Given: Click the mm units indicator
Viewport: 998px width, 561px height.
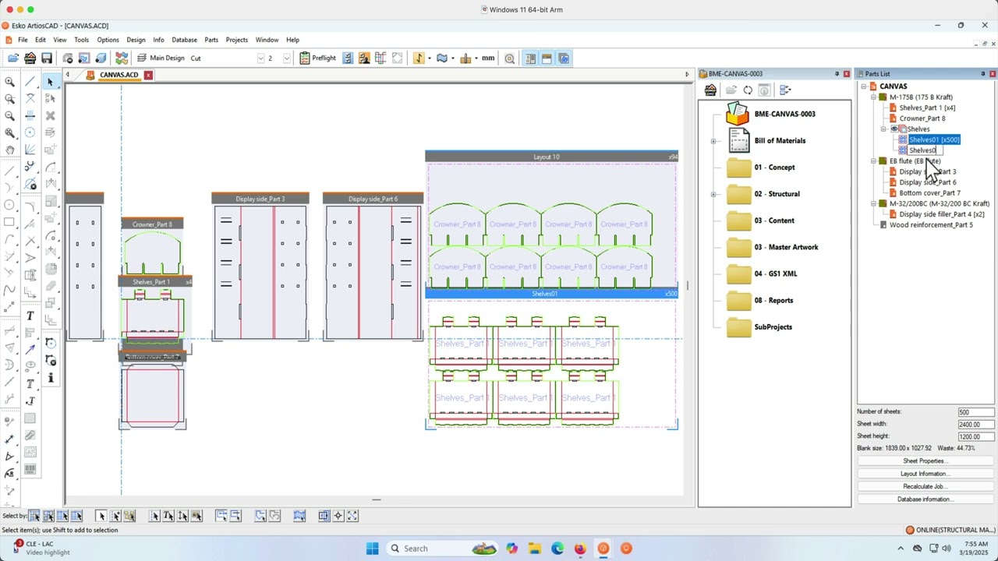Looking at the screenshot, I should [488, 58].
